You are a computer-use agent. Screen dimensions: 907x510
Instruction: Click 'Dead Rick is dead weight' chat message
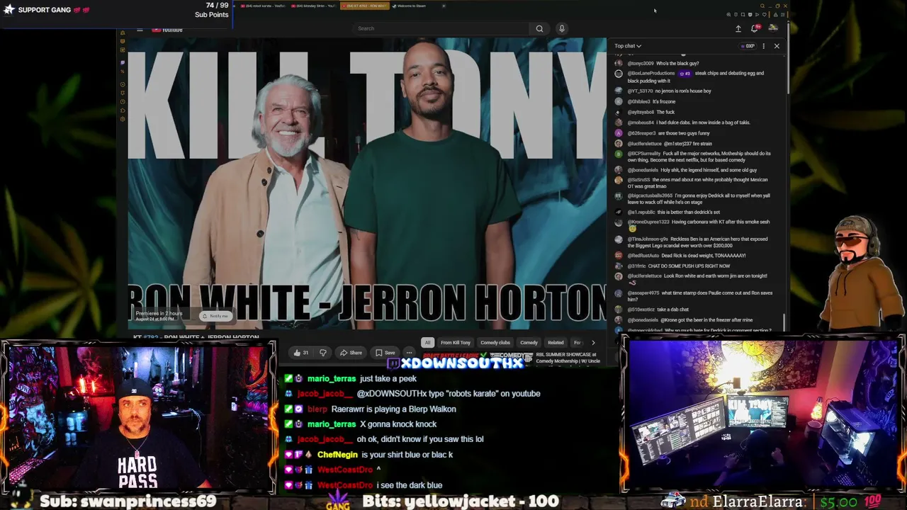[x=704, y=256]
